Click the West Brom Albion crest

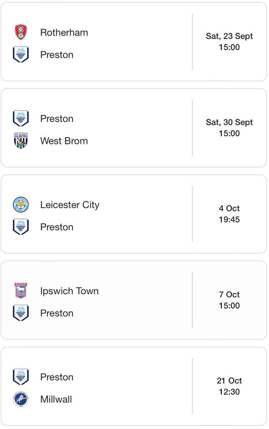point(21,141)
